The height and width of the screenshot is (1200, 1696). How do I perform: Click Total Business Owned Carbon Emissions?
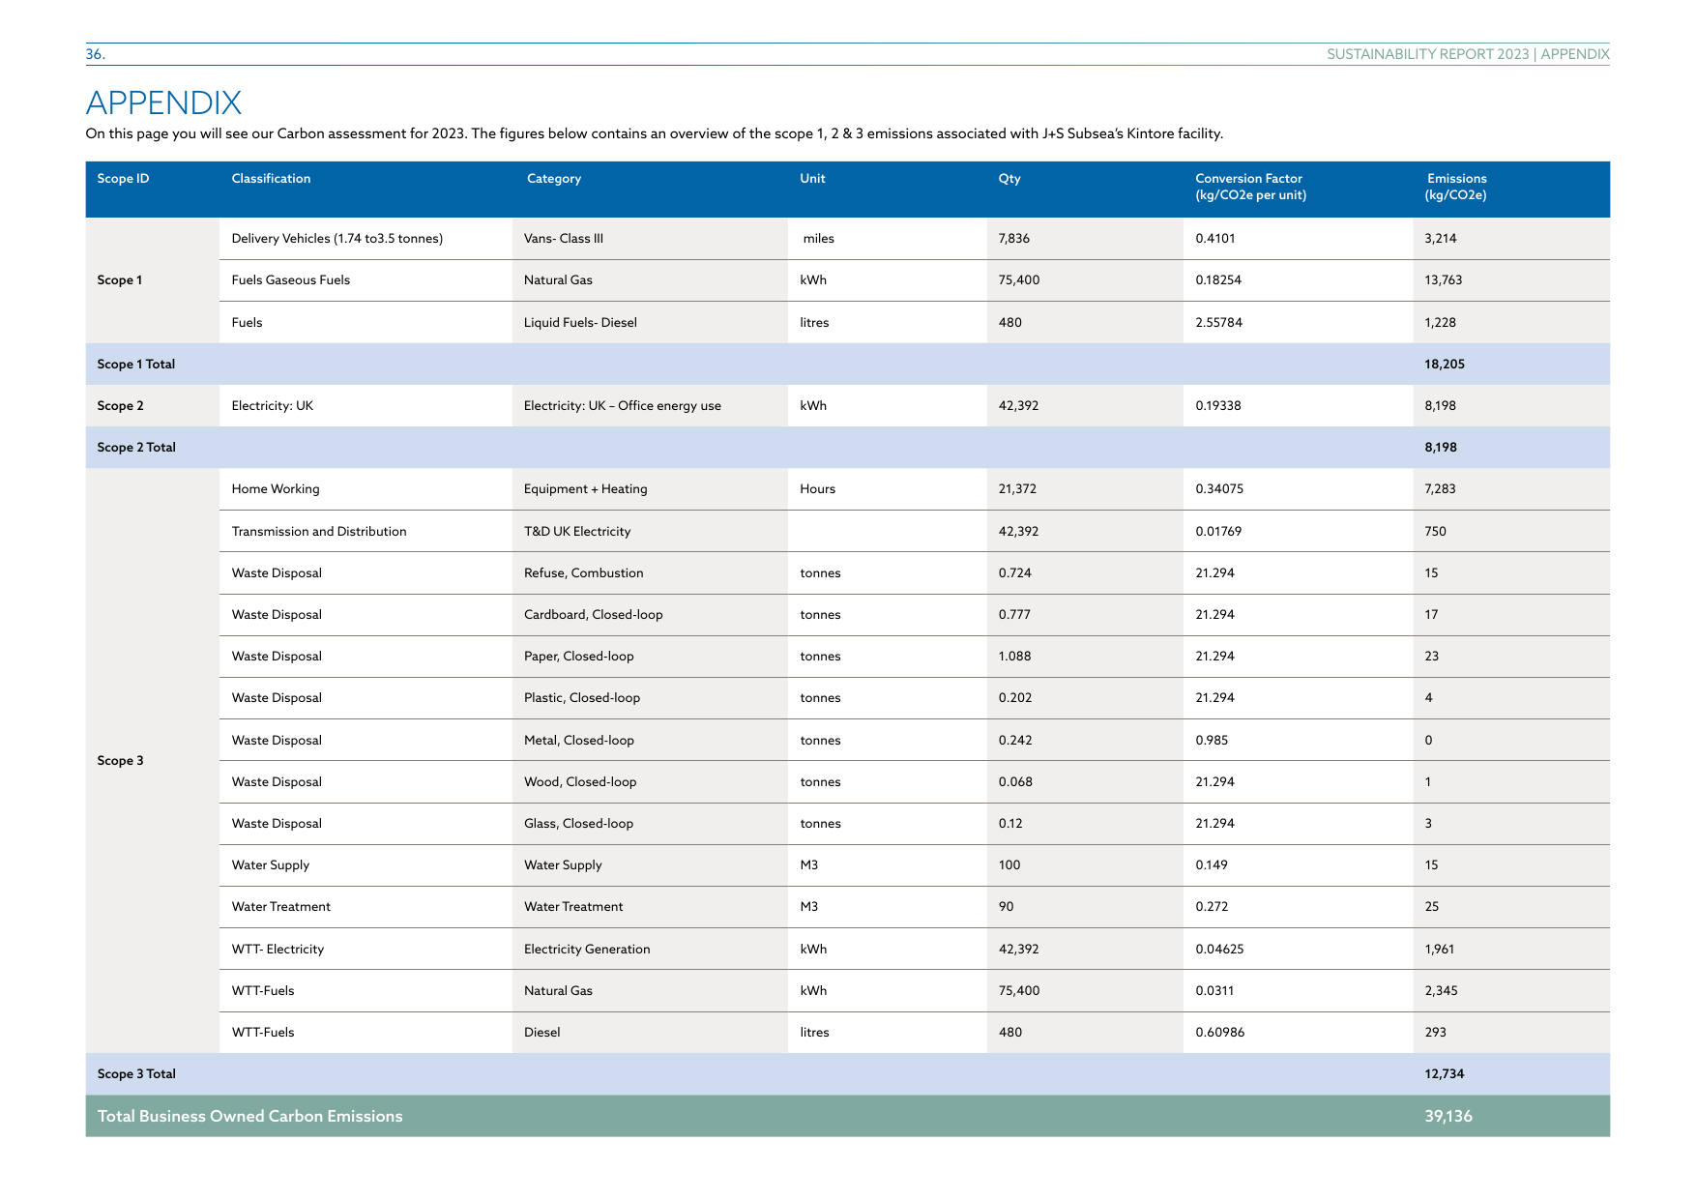(250, 1116)
